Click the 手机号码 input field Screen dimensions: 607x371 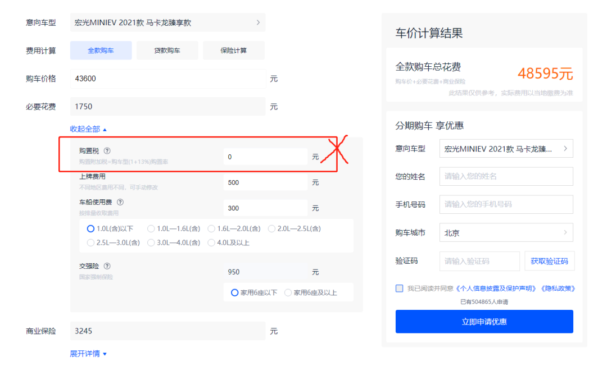(x=506, y=204)
